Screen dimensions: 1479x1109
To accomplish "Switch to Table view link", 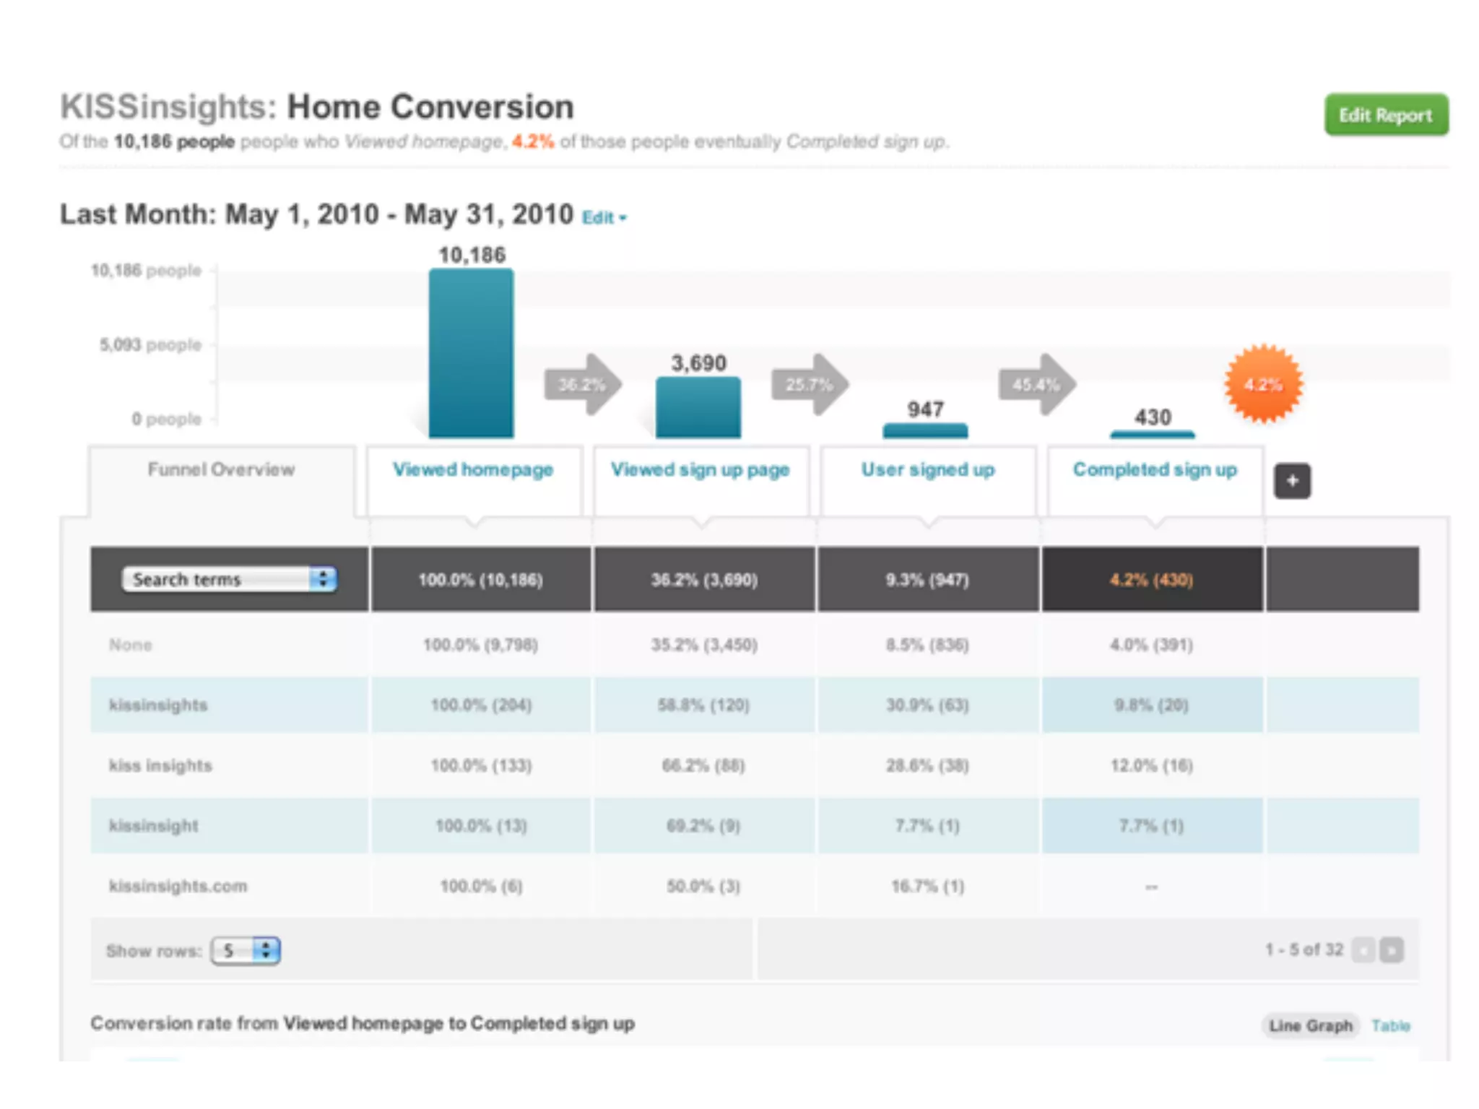I will tap(1390, 1026).
